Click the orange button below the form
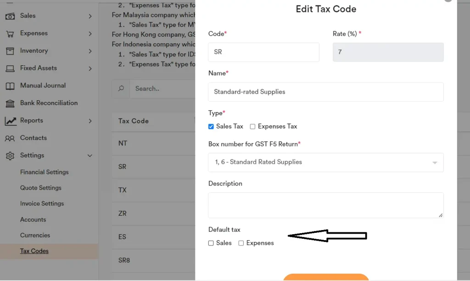Image resolution: width=470 pixels, height=281 pixels. point(326,278)
